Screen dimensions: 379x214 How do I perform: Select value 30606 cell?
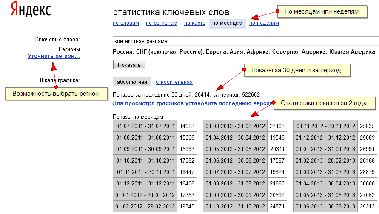click(x=367, y=183)
